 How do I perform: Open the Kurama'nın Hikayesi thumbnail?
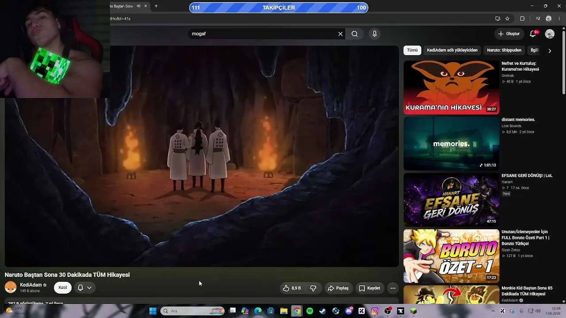(x=451, y=87)
